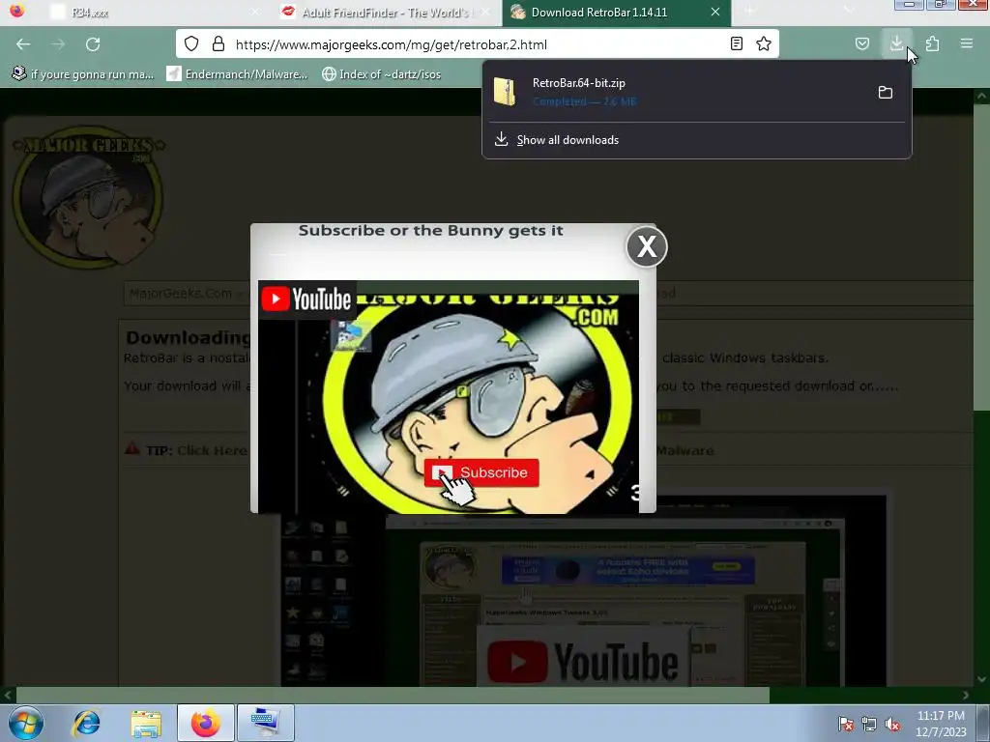Close the Subscribe popup with X
The image size is (990, 742).
pyautogui.click(x=647, y=246)
